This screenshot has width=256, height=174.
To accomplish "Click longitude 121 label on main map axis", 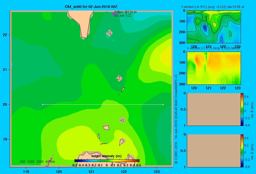I will (x=91, y=171).
